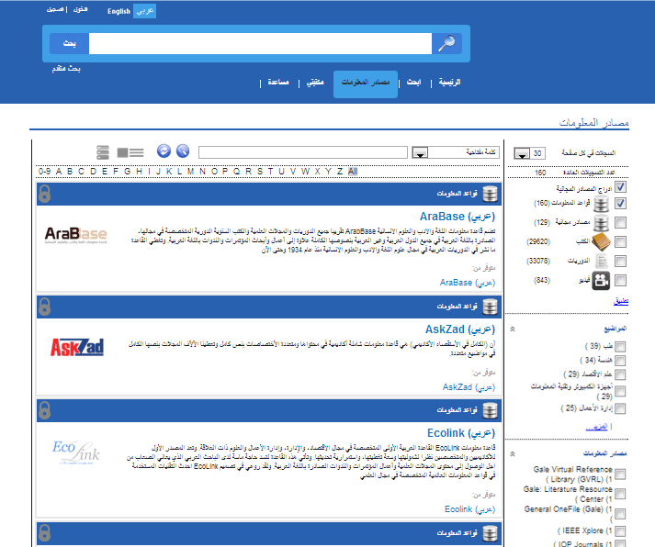Image resolution: width=655 pixels, height=547 pixels.
Task: Toggle IEEE Xplore checkbox
Action: [620, 531]
